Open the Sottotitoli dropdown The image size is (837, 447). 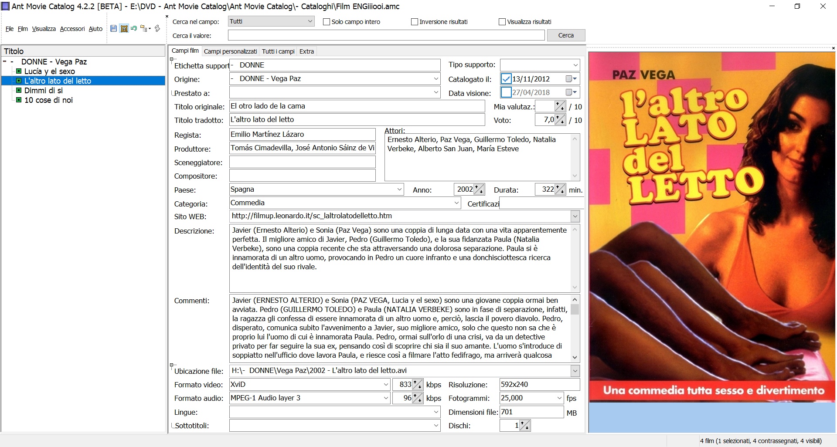coord(436,426)
